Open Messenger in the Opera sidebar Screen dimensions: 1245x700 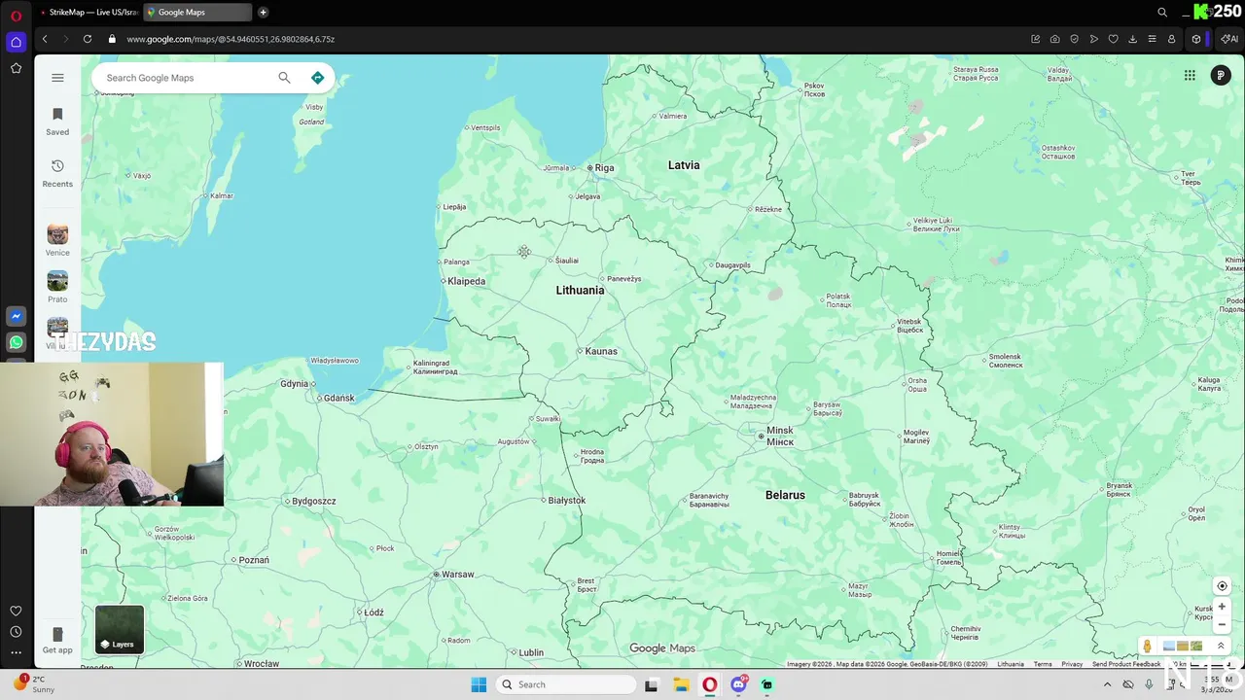tap(16, 316)
